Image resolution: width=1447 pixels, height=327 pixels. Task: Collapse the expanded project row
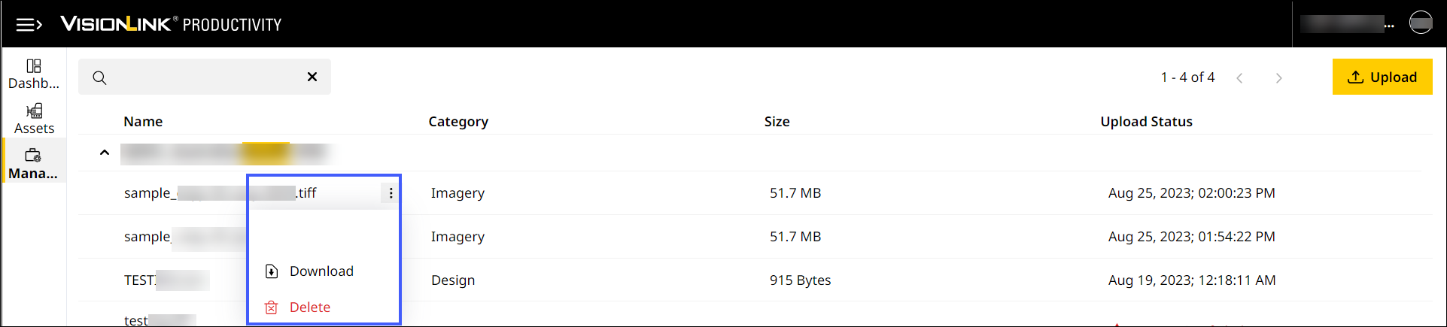tap(105, 153)
